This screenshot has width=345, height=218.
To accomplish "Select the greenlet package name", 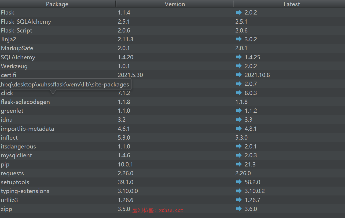I will pos(12,111).
